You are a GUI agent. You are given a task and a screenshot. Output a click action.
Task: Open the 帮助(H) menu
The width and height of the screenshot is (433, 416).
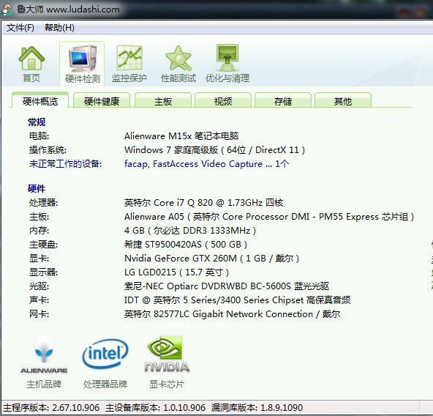point(59,28)
